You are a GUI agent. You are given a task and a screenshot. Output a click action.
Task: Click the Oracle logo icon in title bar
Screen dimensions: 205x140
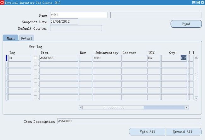pos(2,3)
